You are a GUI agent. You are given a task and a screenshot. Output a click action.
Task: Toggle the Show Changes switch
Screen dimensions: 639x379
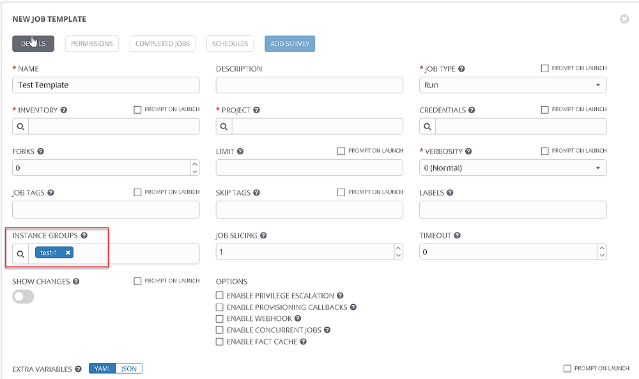pos(23,297)
